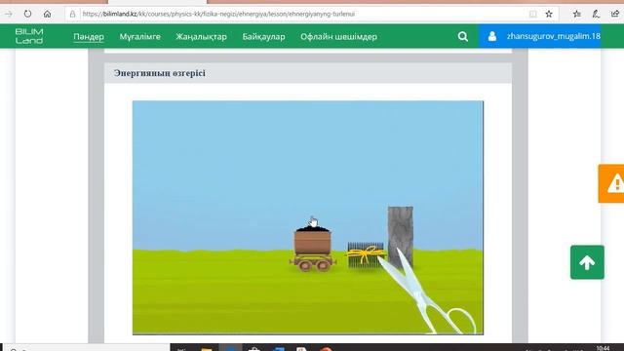This screenshot has width=624, height=351.
Task: Open the Байқаулар menu item
Action: (263, 37)
